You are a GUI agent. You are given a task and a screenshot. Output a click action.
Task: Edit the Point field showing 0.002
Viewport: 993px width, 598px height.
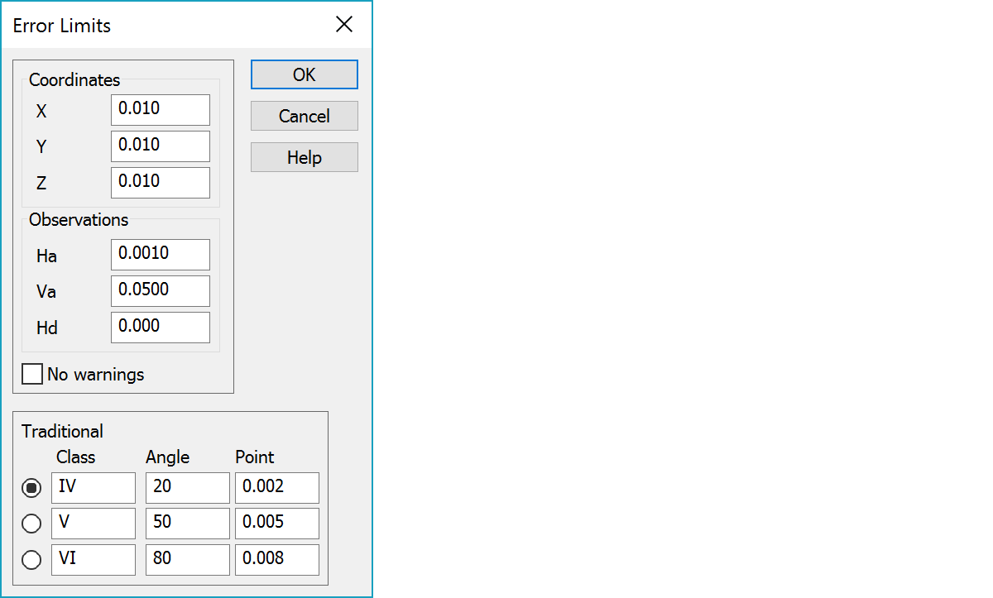click(x=277, y=488)
